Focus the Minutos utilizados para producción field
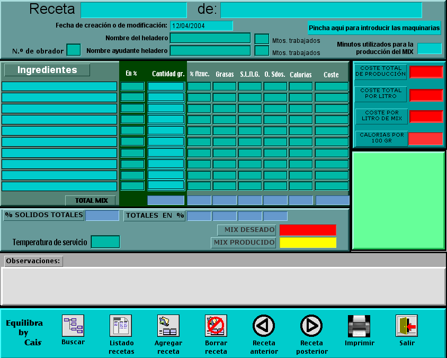This screenshot has width=447, height=358. coord(430,48)
